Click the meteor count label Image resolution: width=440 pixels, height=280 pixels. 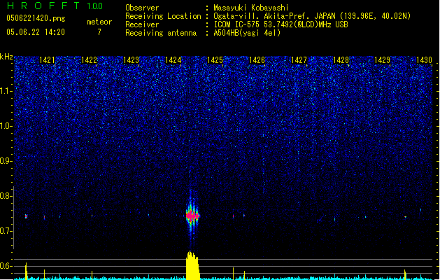tap(99, 22)
